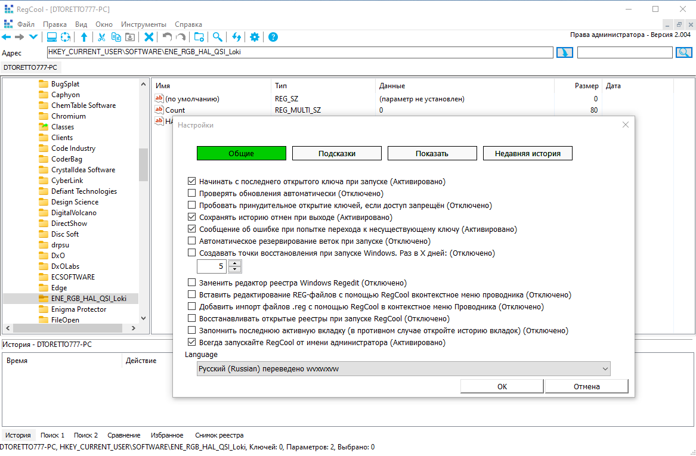The image size is (696, 456).
Task: Open the blue question mark help icon
Action: click(x=273, y=38)
